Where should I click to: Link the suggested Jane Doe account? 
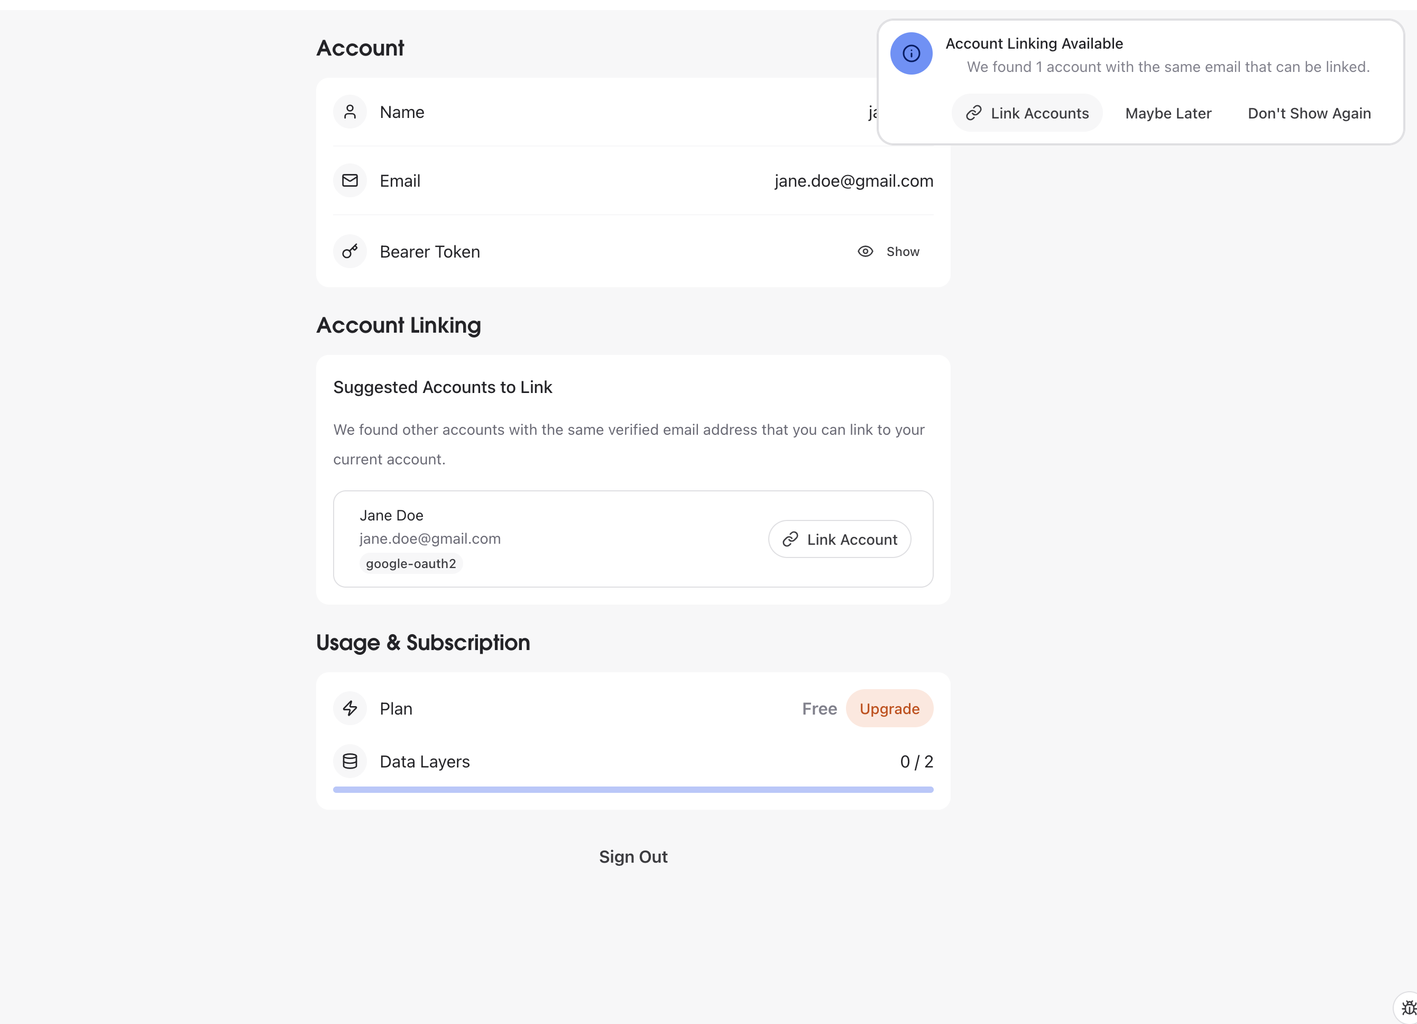839,539
